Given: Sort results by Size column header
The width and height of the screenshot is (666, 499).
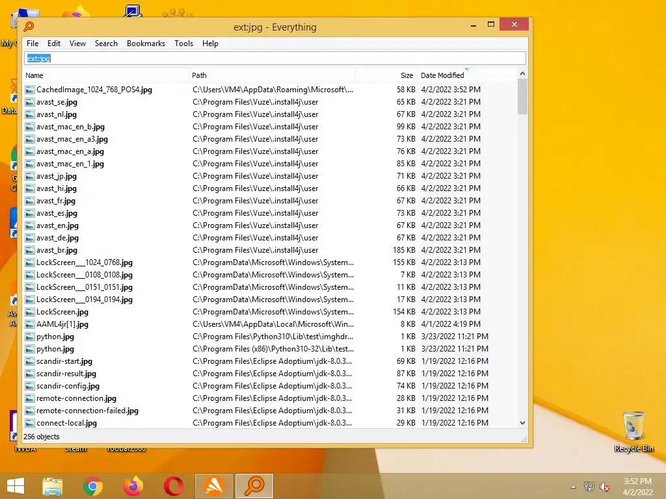Looking at the screenshot, I should [386, 75].
